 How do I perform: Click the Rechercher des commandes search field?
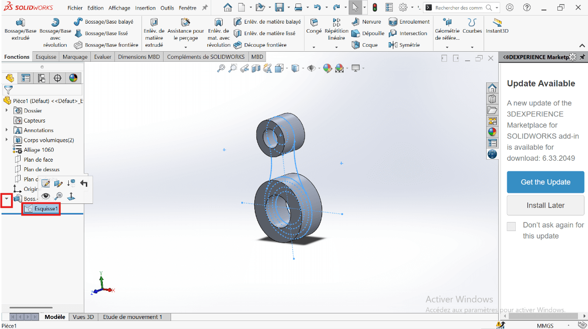459,8
